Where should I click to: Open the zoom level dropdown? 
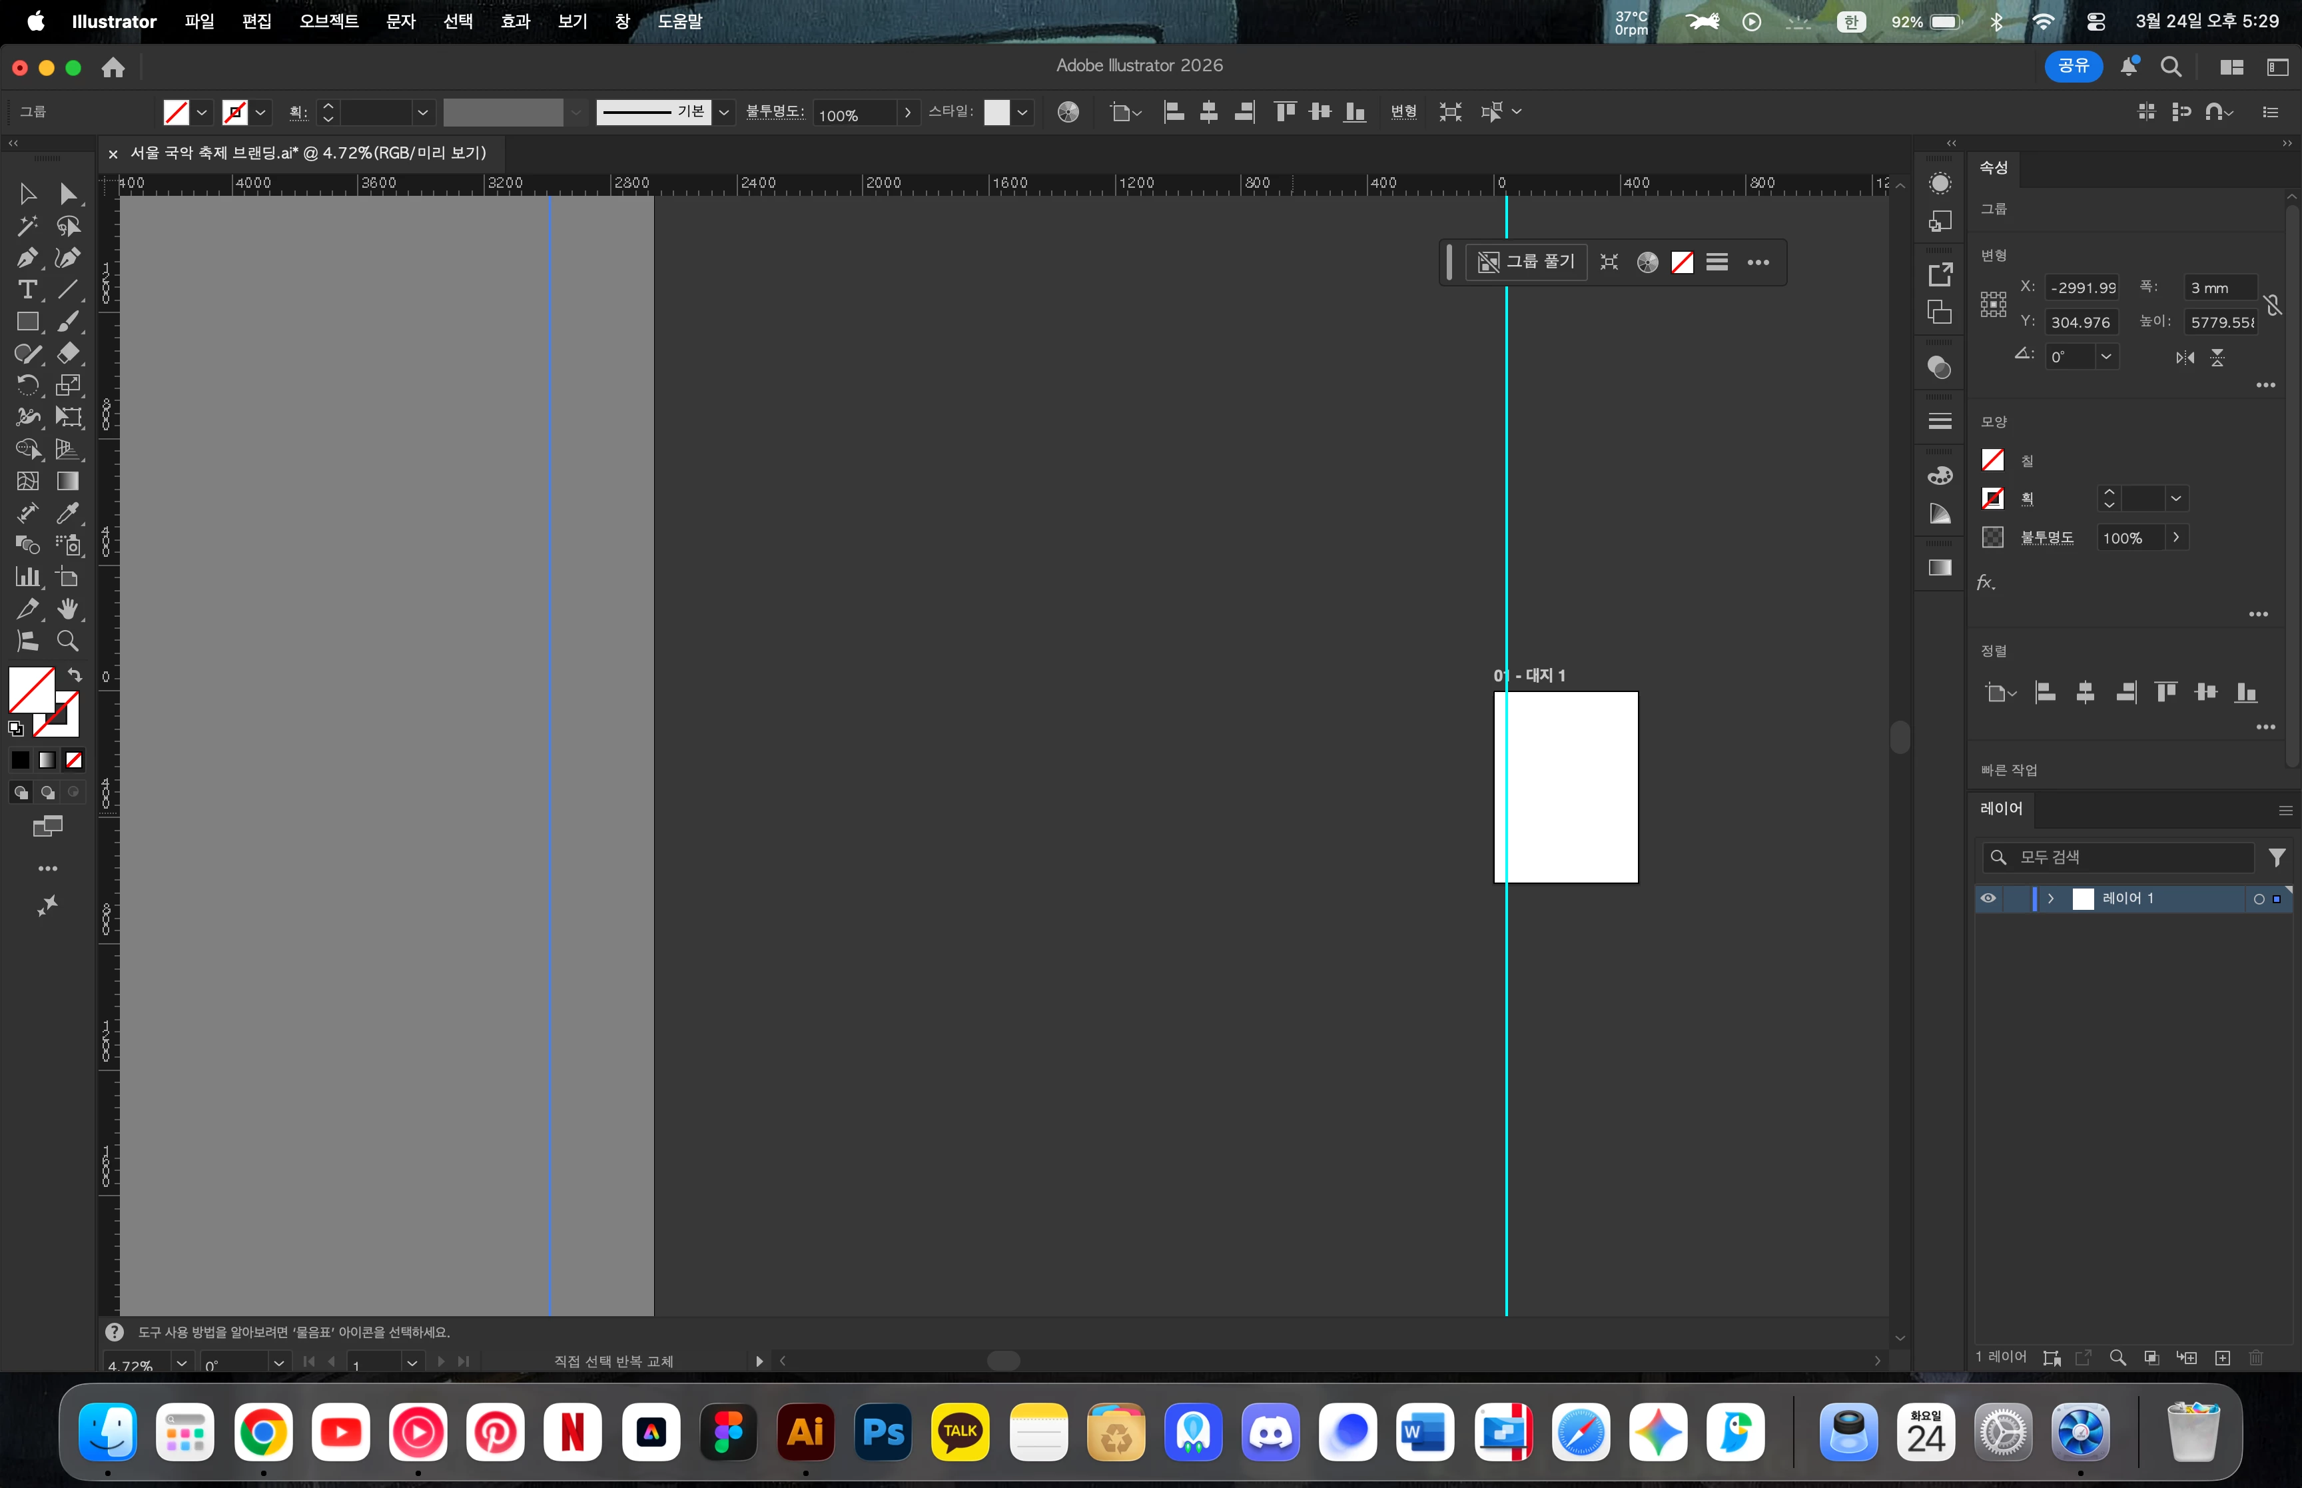click(x=181, y=1363)
